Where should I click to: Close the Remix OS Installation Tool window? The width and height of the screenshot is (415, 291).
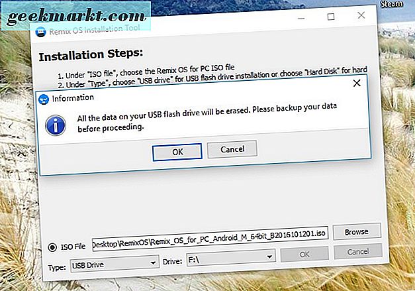361,15
